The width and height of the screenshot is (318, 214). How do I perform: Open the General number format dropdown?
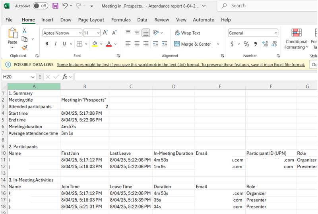(x=276, y=33)
